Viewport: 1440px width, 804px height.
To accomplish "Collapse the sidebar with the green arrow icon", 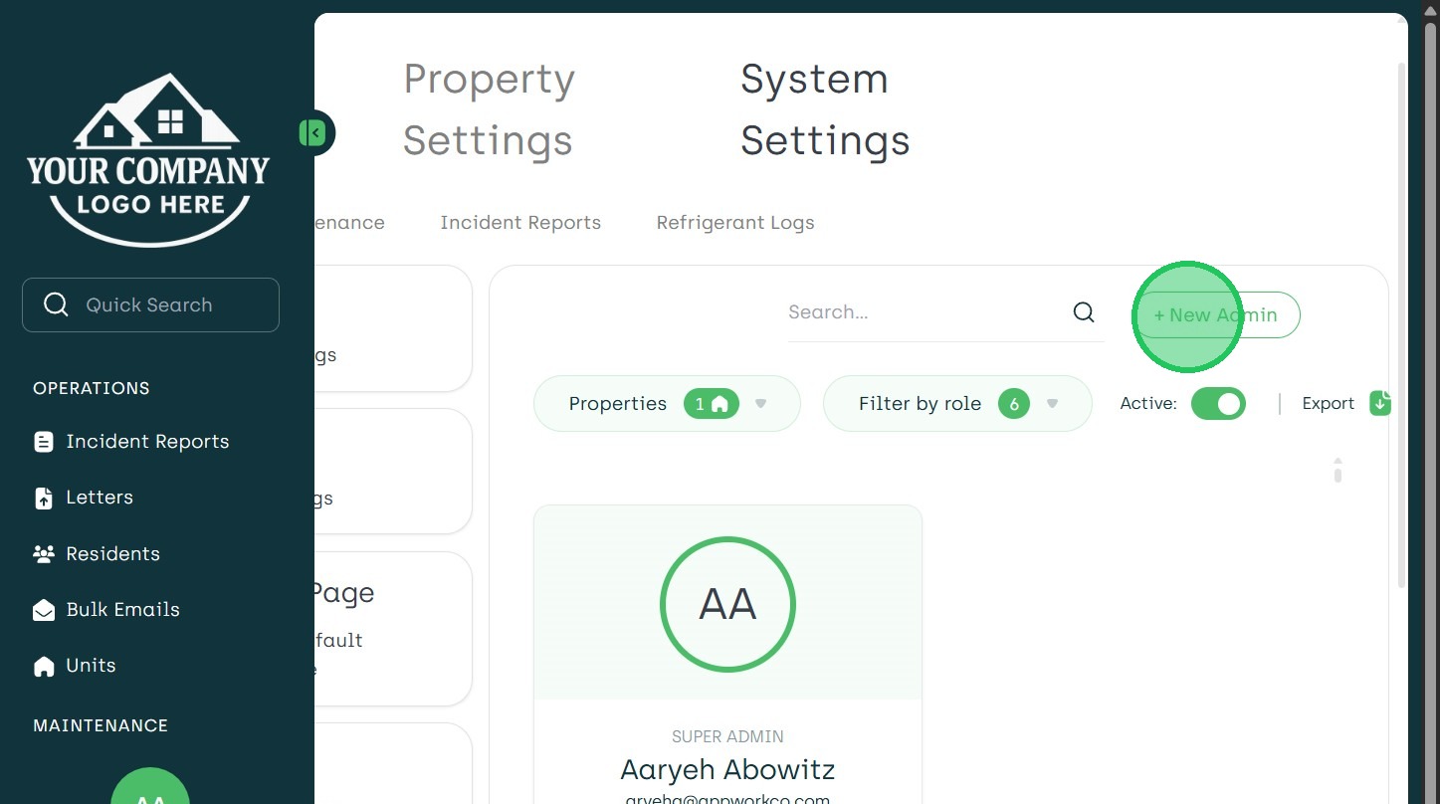I will [x=313, y=132].
